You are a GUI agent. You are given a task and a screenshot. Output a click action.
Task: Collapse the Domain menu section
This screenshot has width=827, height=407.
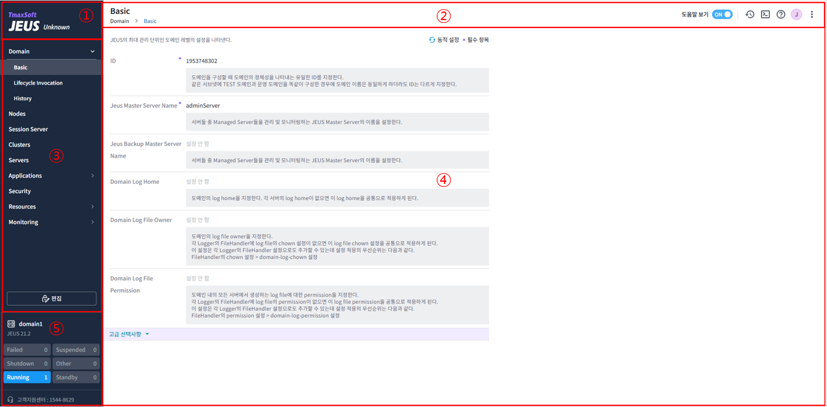tap(92, 52)
